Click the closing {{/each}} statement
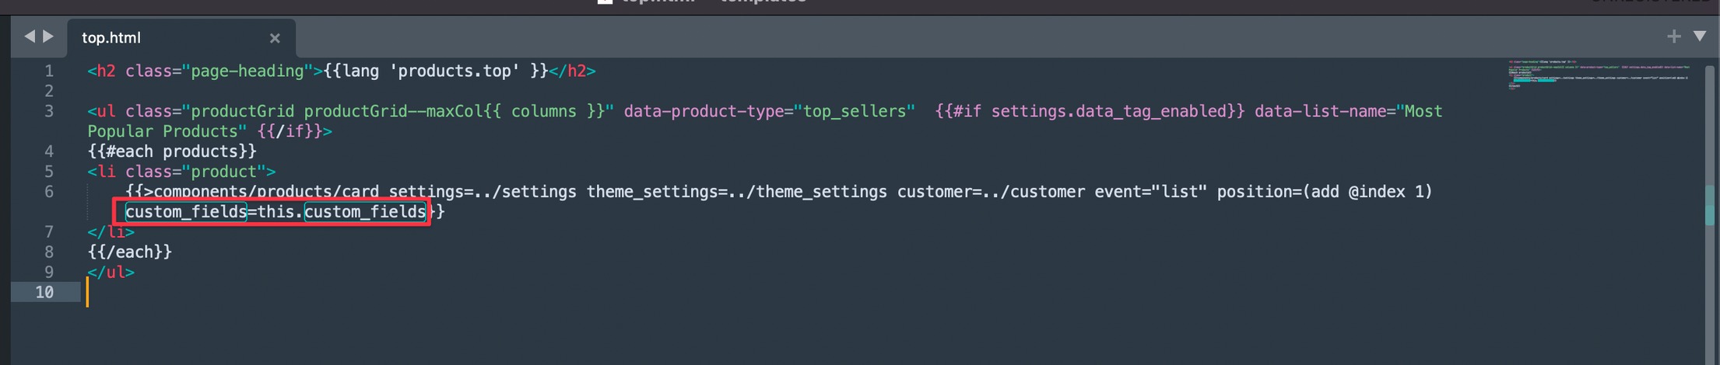The image size is (1720, 365). [129, 252]
